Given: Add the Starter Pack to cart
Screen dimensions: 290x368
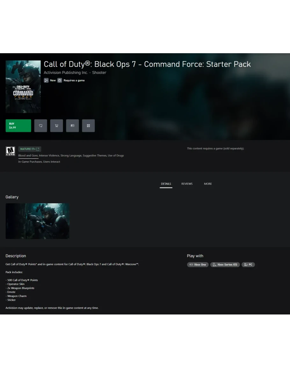Looking at the screenshot, I should 56,126.
